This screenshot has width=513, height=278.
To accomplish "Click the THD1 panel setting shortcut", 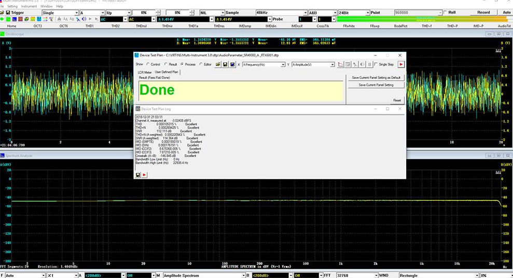I will 89,25.
